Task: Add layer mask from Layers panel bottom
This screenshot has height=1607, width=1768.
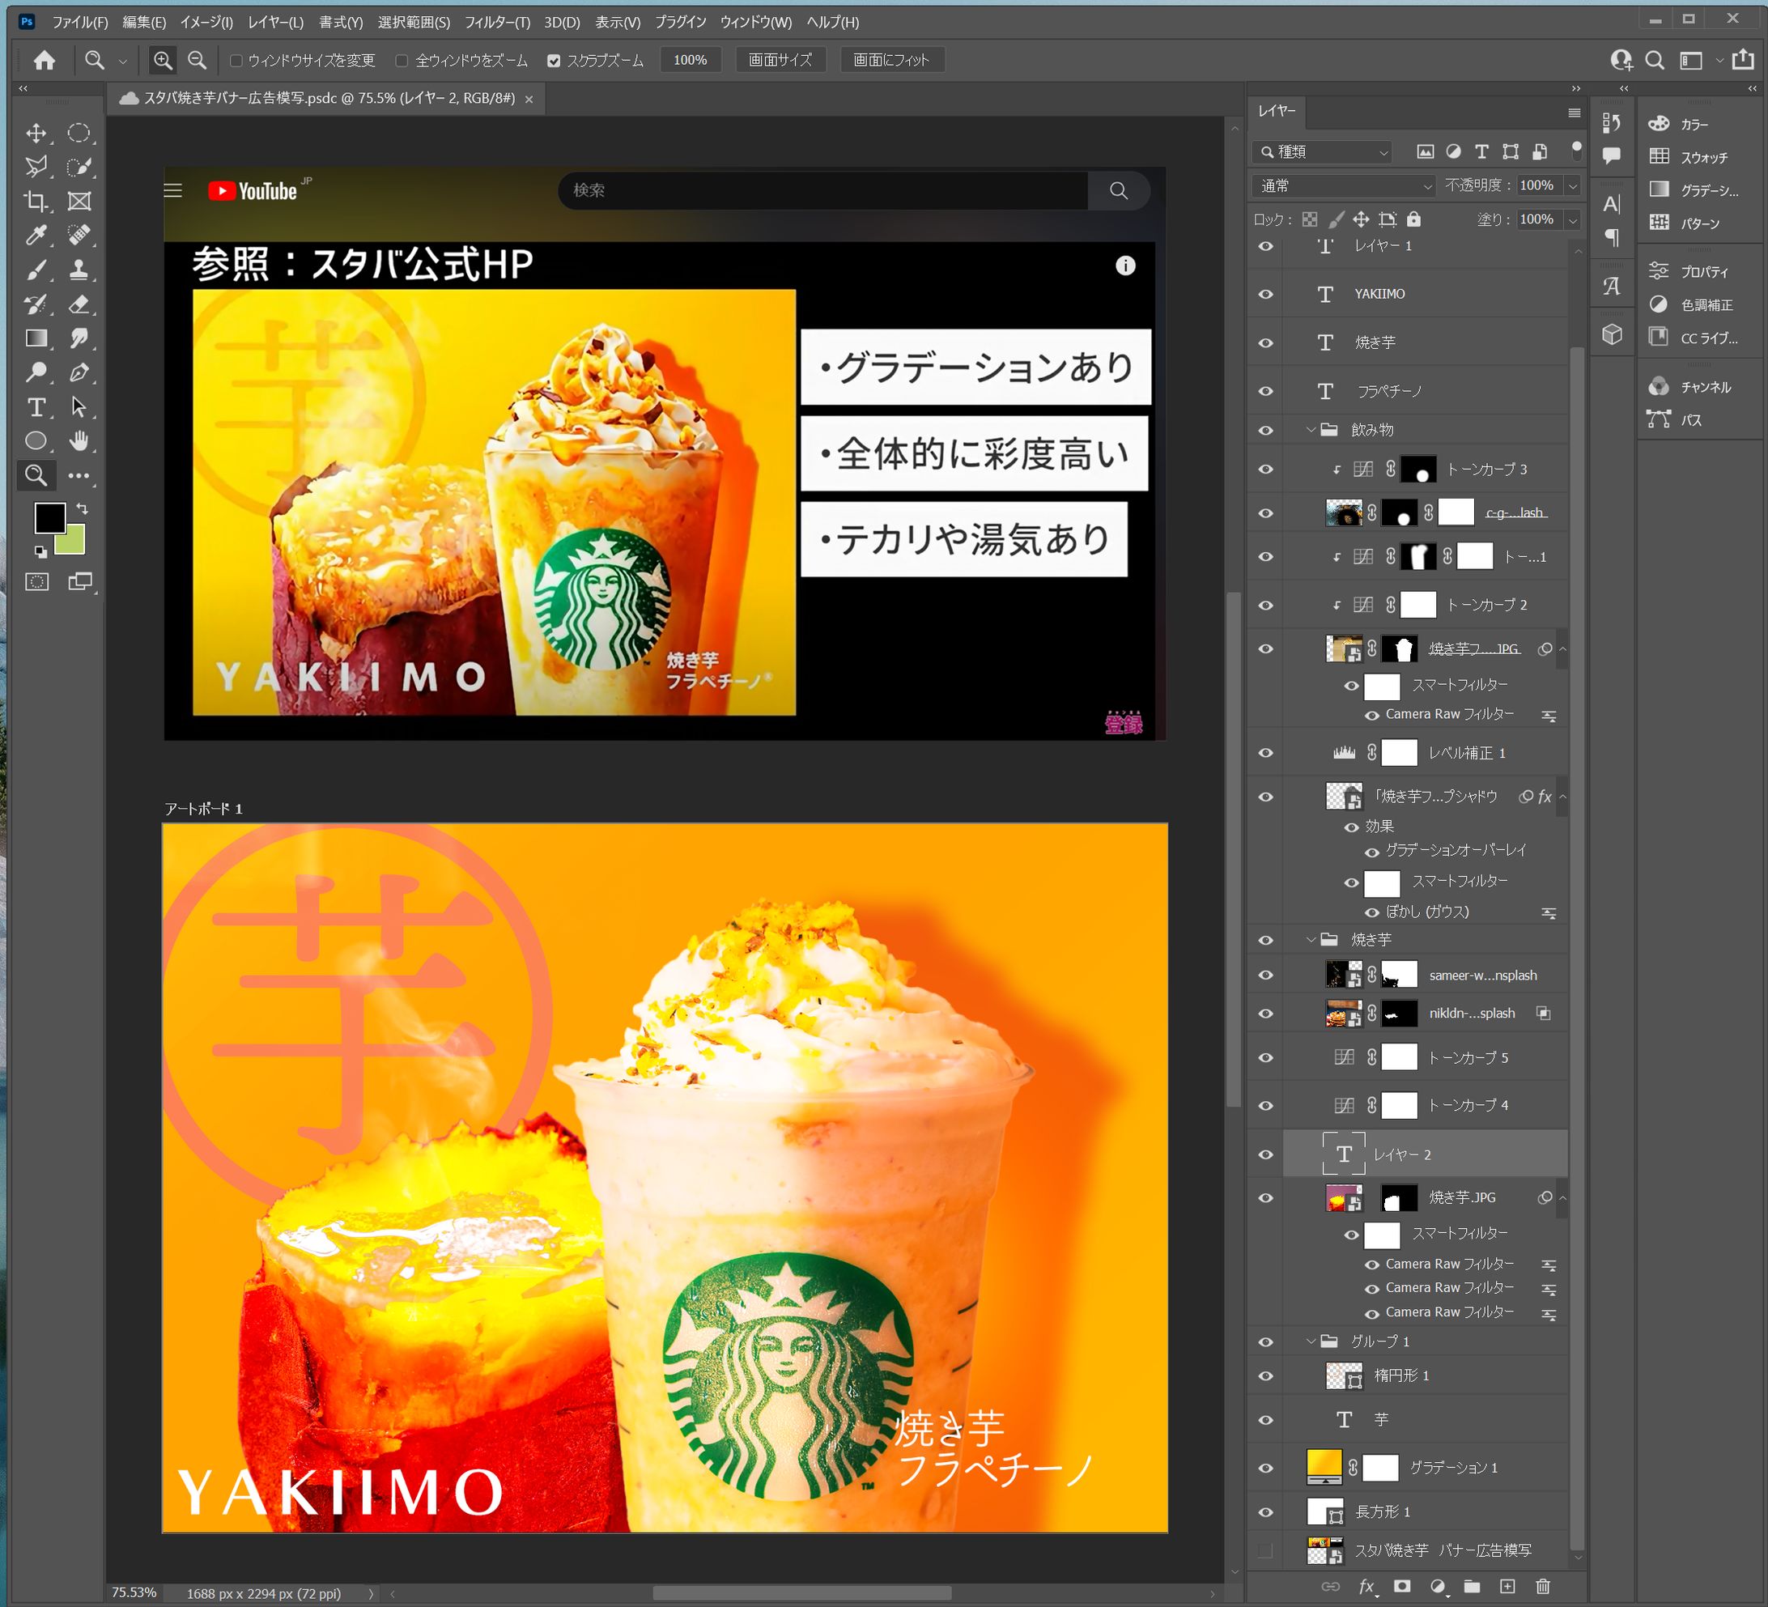Action: coord(1401,1586)
